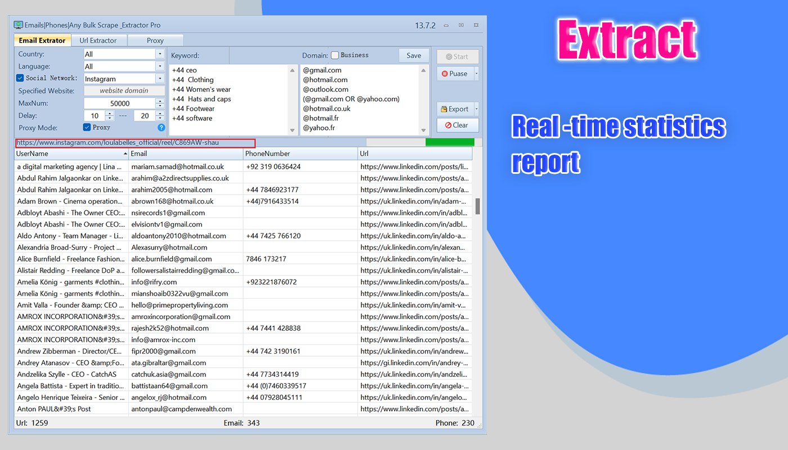Image resolution: width=788 pixels, height=450 pixels.
Task: Select the '+44 Hats and caps' keyword
Action: click(x=202, y=99)
